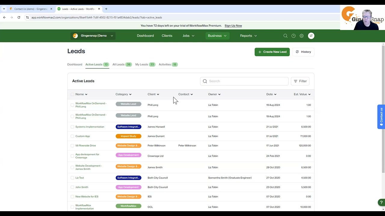Click the site info icon in address bar
This screenshot has height=216, width=385.
[x=27, y=17]
